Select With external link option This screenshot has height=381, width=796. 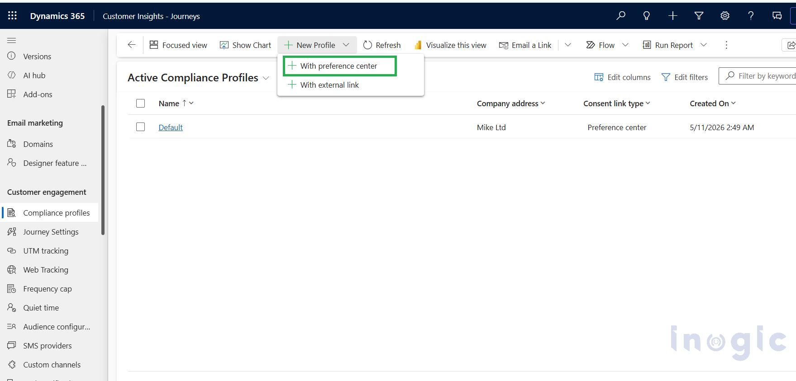[350, 85]
